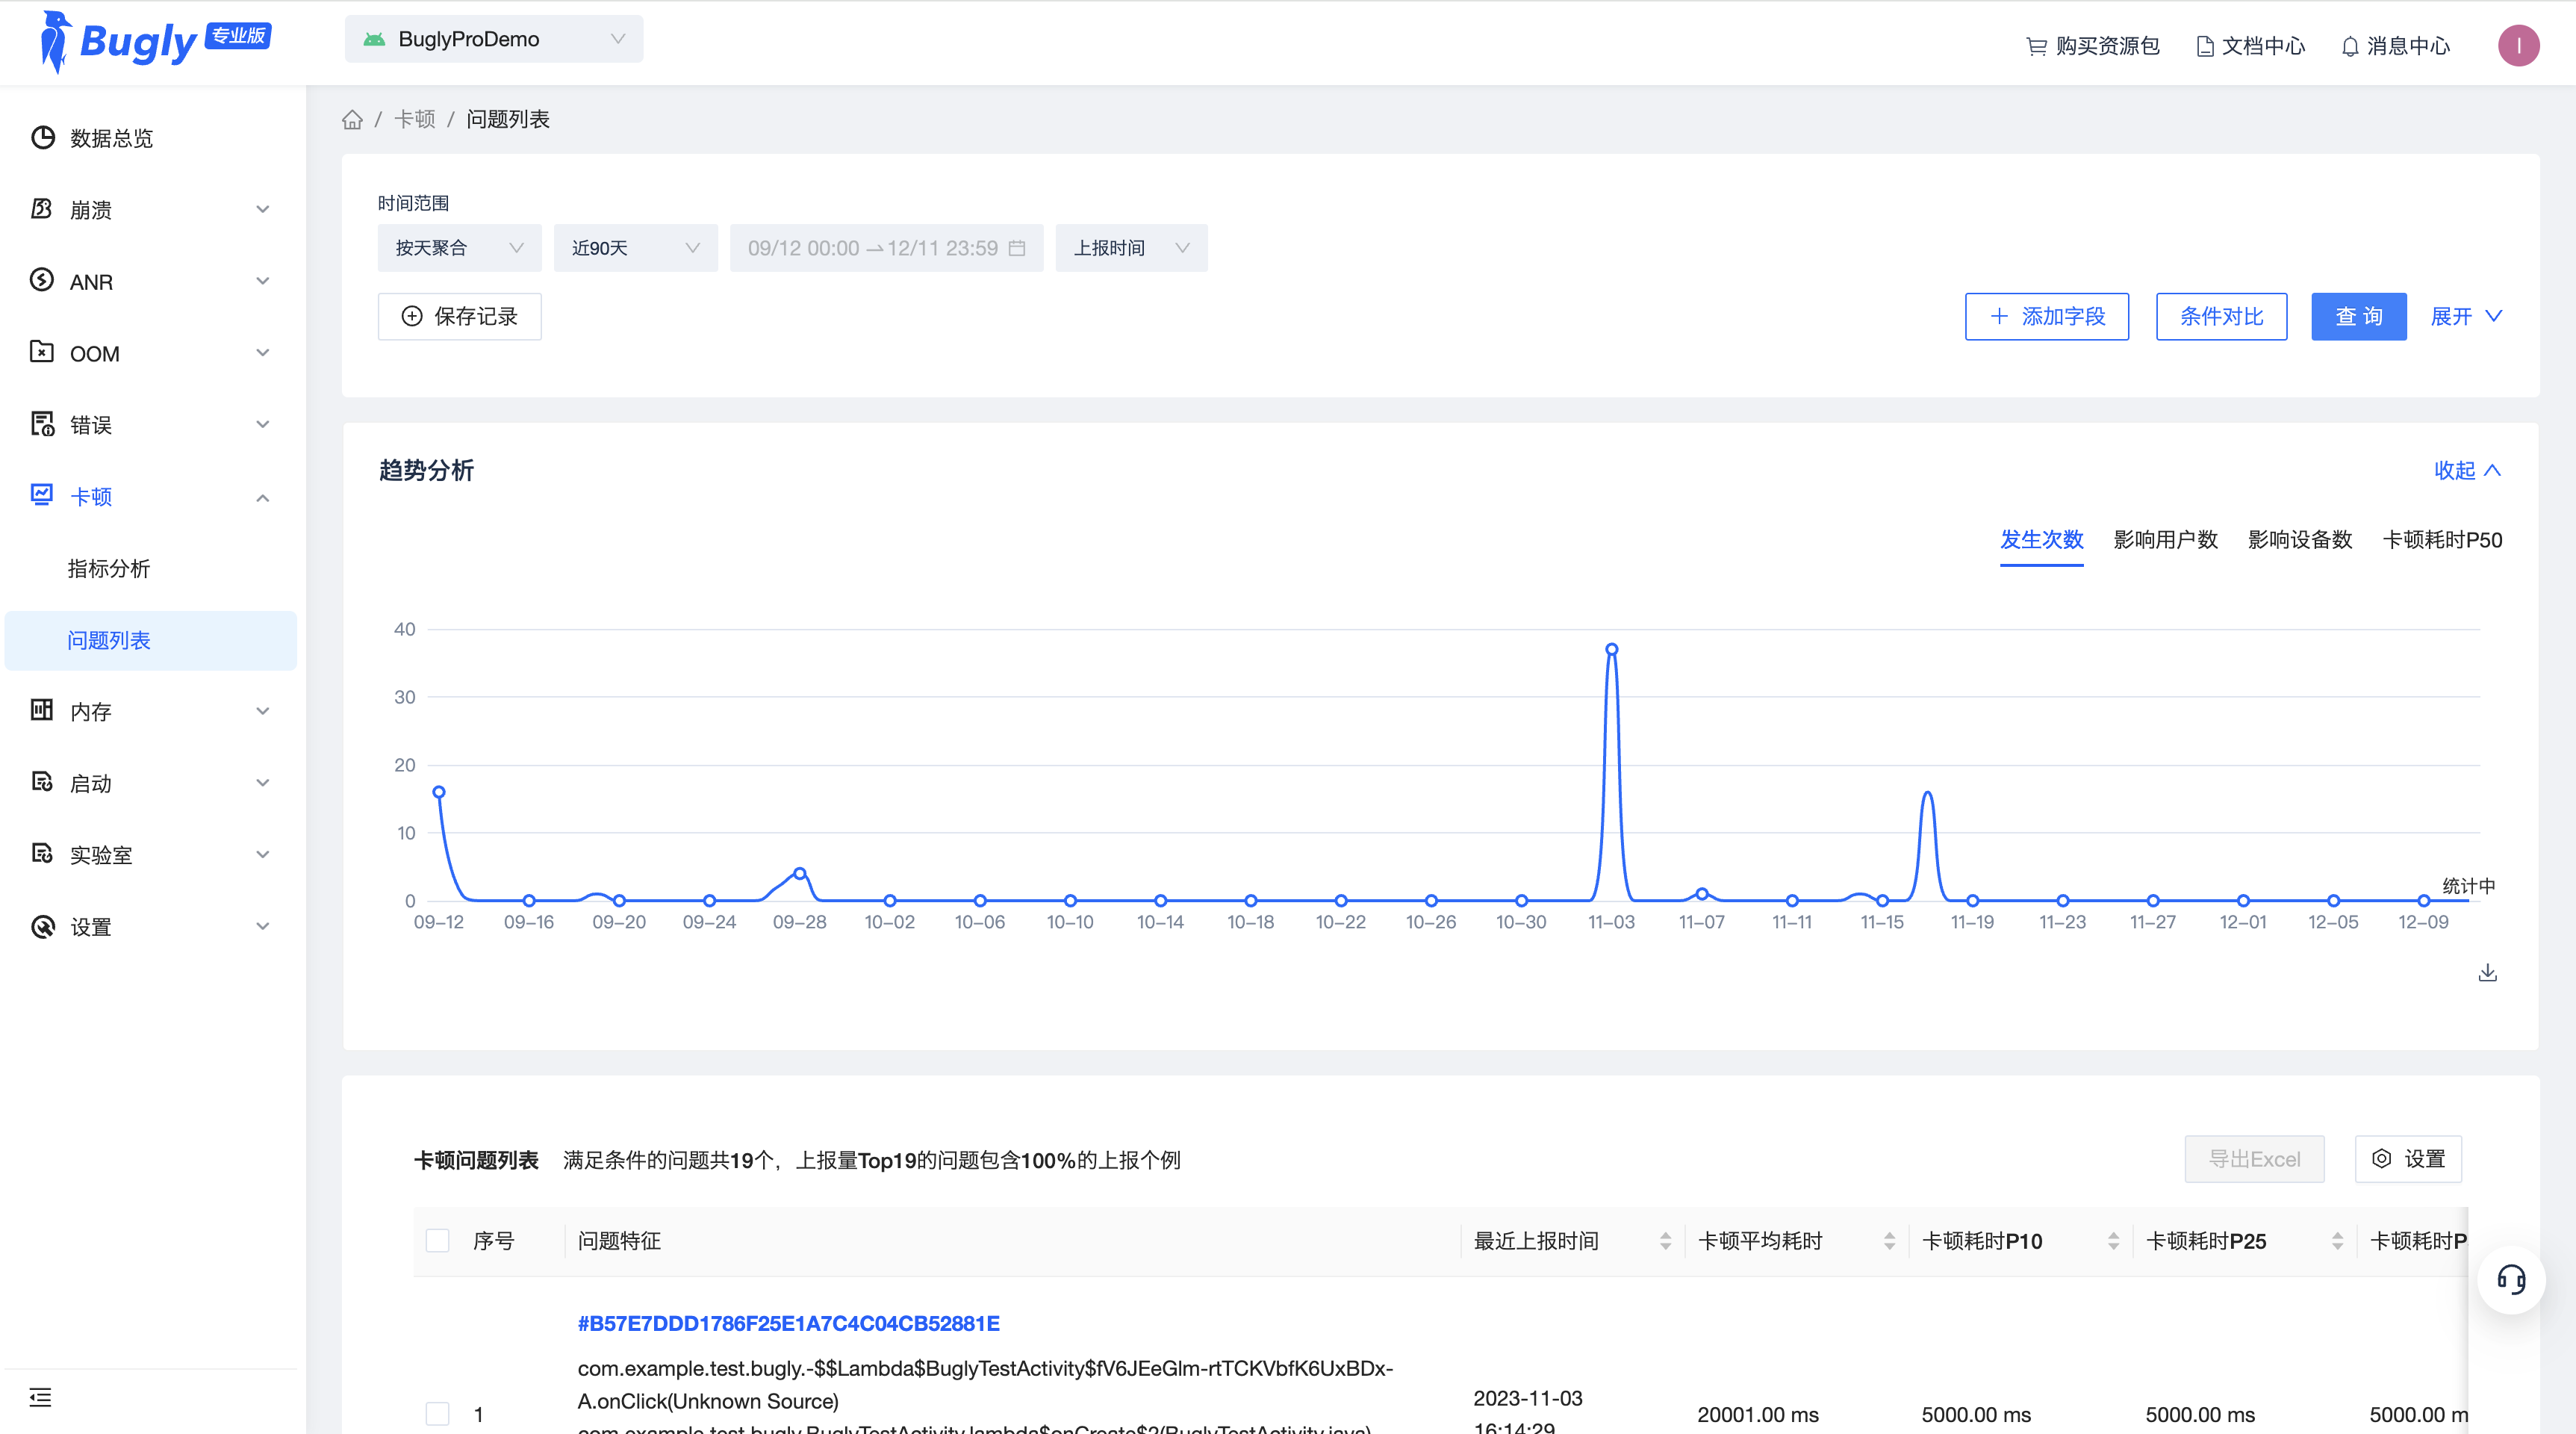Viewport: 2576px width, 1434px height.
Task: Expand the ANR menu chevron
Action: (262, 281)
